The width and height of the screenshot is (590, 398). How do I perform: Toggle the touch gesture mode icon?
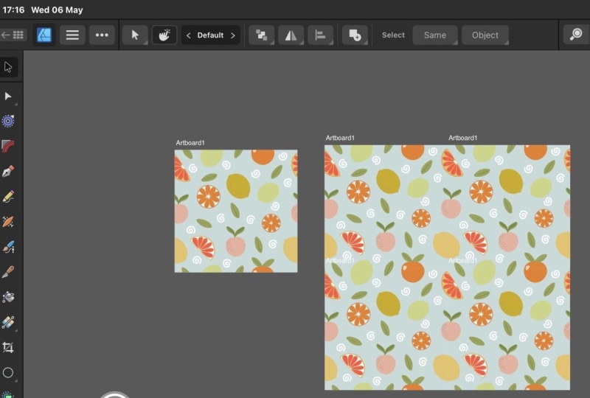[x=164, y=35]
